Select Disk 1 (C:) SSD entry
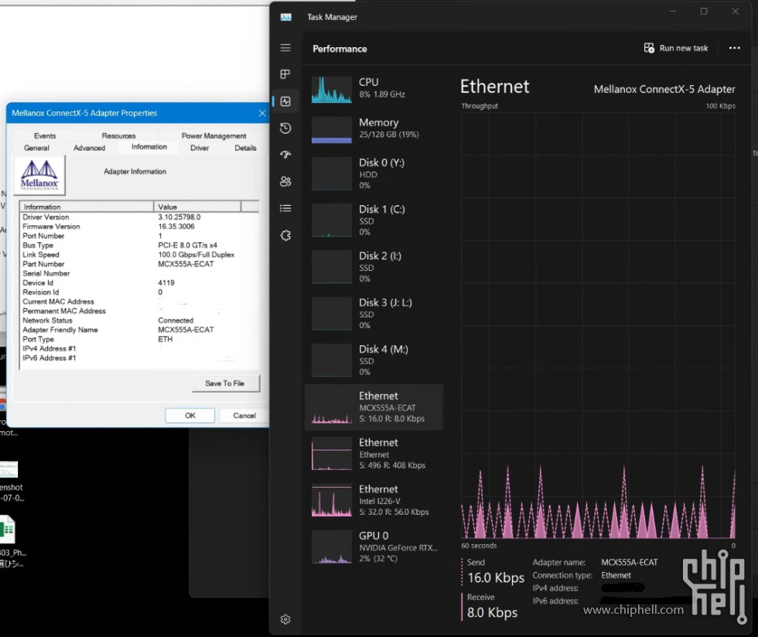758x637 pixels. pos(374,220)
